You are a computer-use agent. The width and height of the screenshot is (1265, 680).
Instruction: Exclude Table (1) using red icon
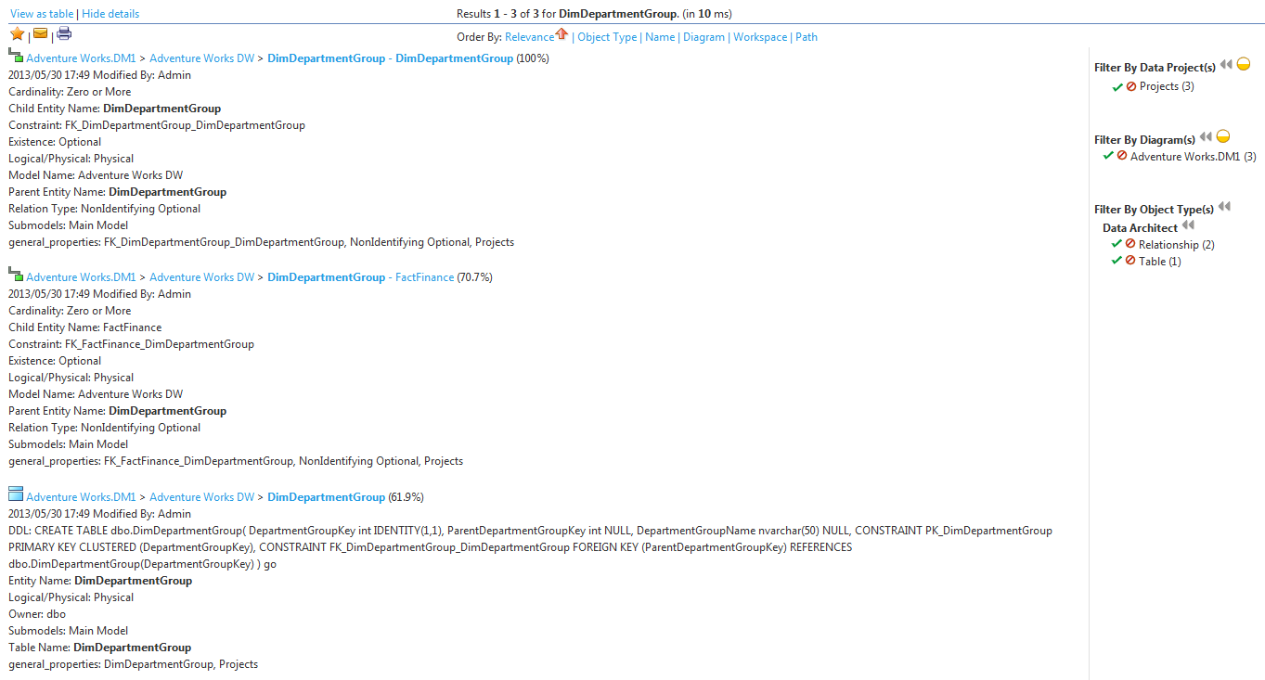click(1130, 262)
